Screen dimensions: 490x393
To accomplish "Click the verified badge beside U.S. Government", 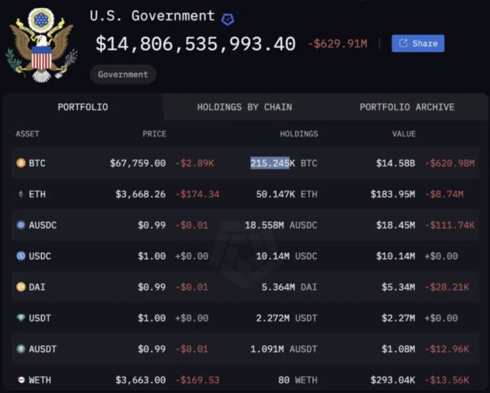I will click(x=228, y=19).
